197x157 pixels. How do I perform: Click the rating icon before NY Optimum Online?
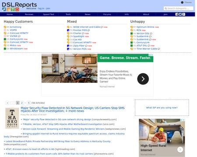pos(131,27)
